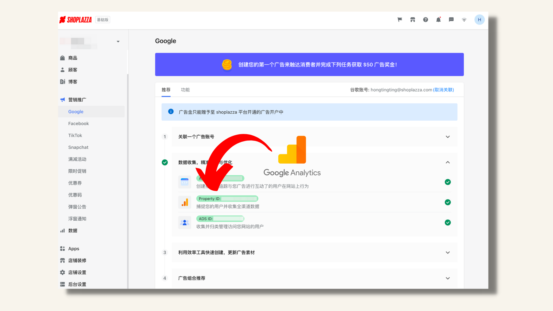Click the code window tracking icon
553x311 pixels.
point(185,182)
